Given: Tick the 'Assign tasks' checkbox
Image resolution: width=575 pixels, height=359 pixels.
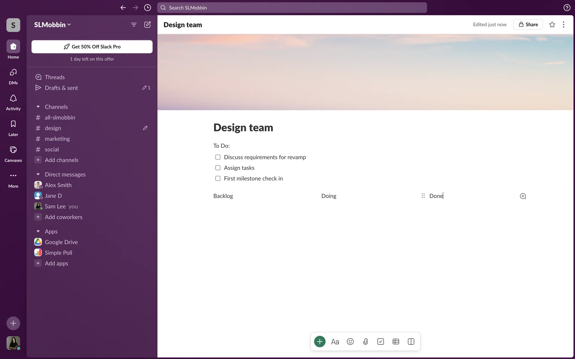Looking at the screenshot, I should (218, 168).
